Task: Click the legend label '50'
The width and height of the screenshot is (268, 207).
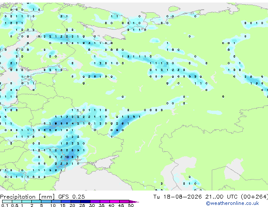Action: coord(131,205)
